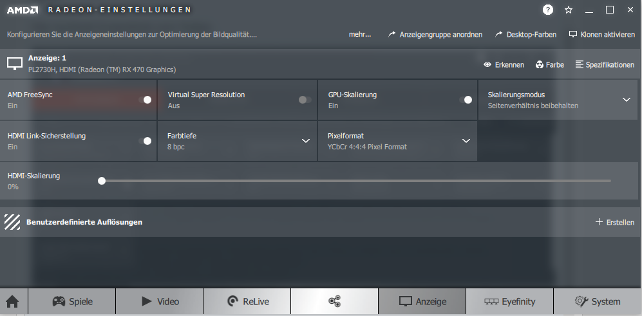Click the monitor icon for Anzeige 1
This screenshot has width=642, height=316.
coord(15,64)
